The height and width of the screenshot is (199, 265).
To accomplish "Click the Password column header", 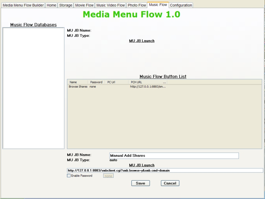I will 96,82.
